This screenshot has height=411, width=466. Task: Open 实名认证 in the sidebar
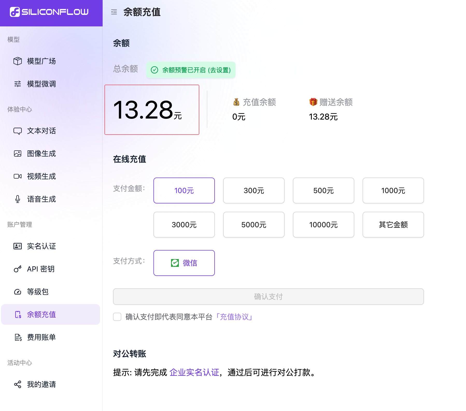pyautogui.click(x=41, y=246)
